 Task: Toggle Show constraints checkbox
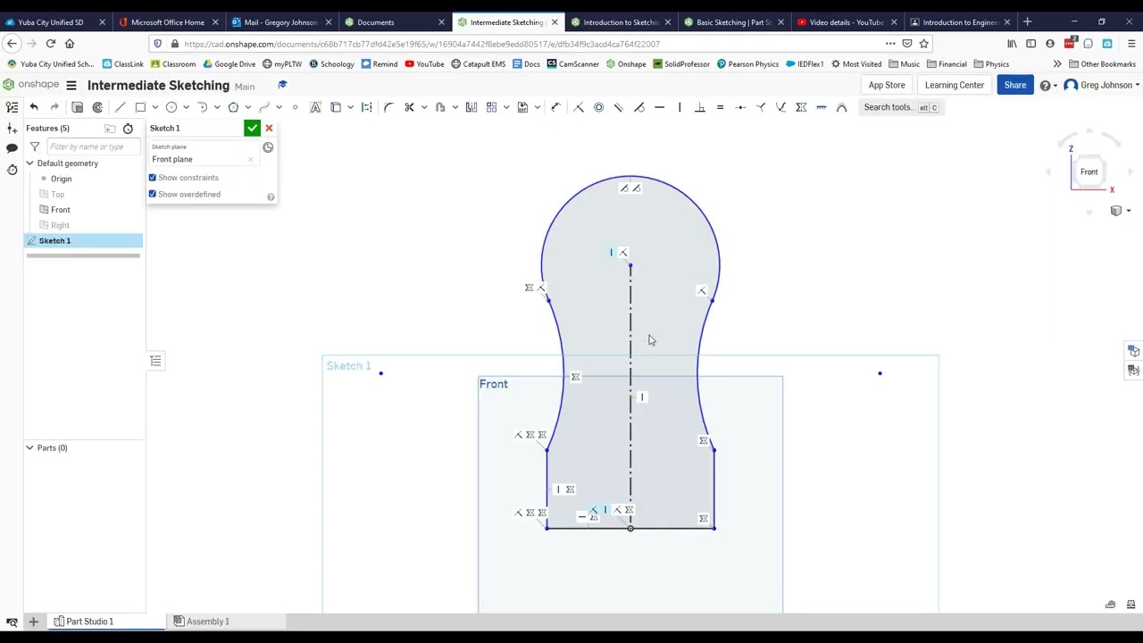152,178
